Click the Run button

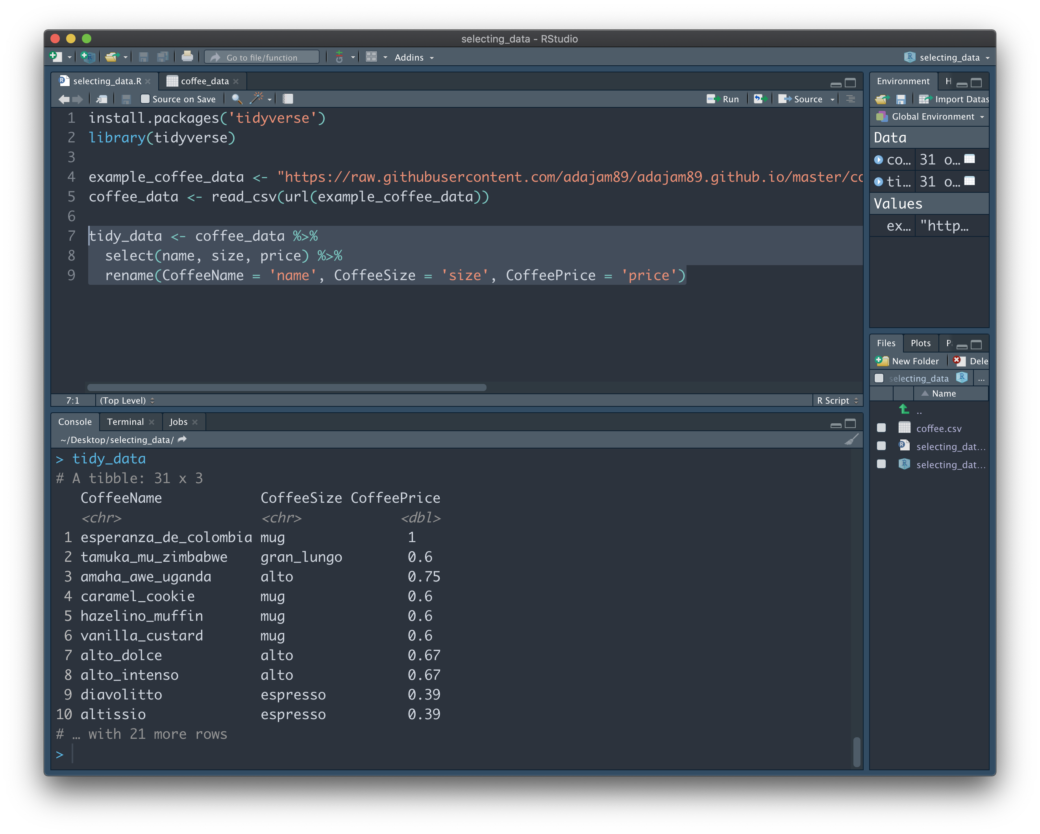pos(722,99)
